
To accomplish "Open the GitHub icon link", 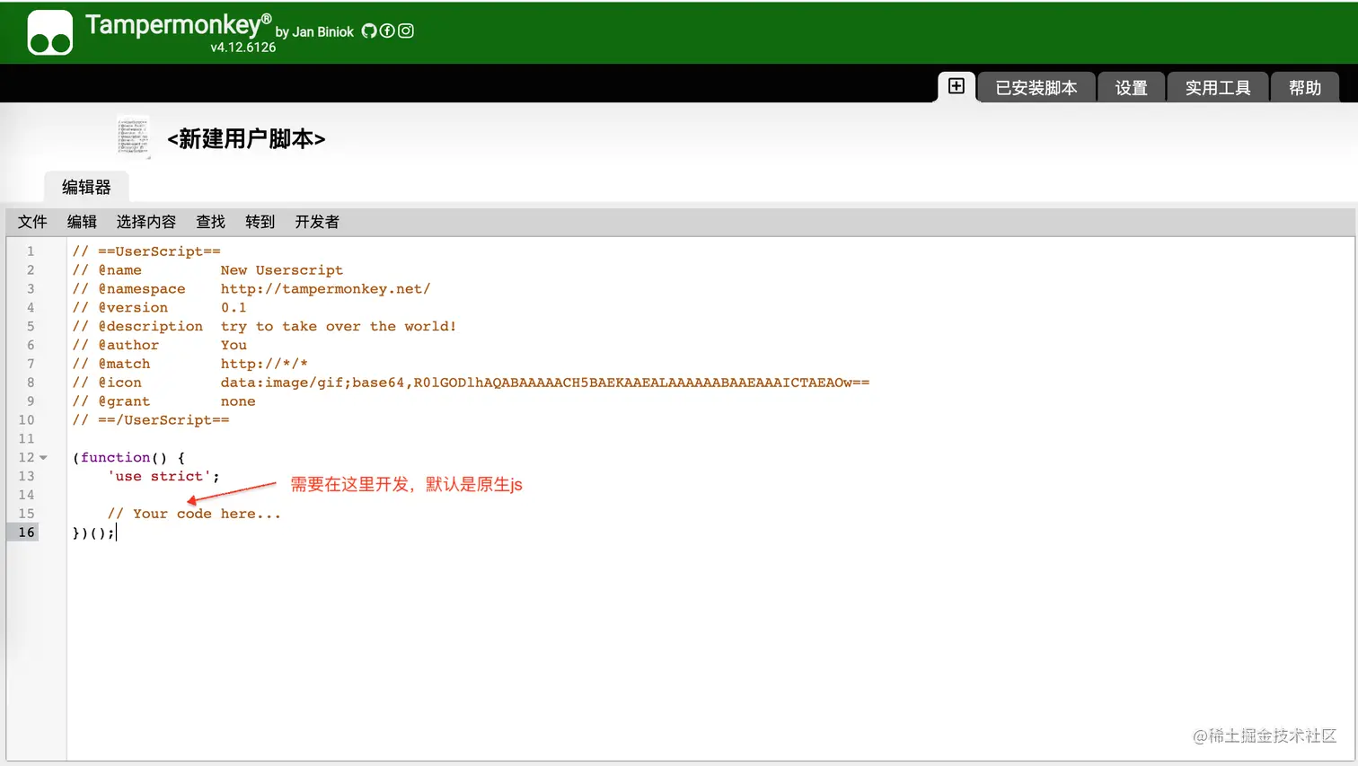I will [x=369, y=31].
